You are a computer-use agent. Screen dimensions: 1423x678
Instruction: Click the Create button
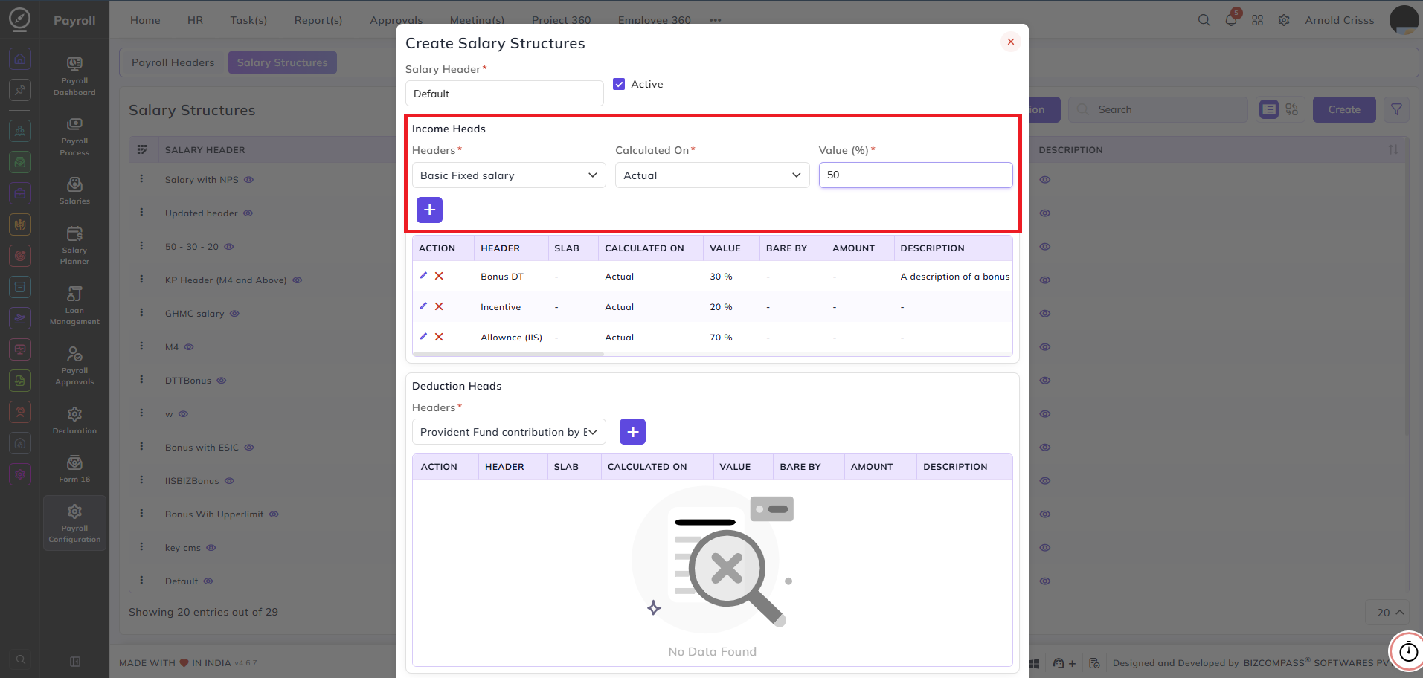coord(1344,109)
